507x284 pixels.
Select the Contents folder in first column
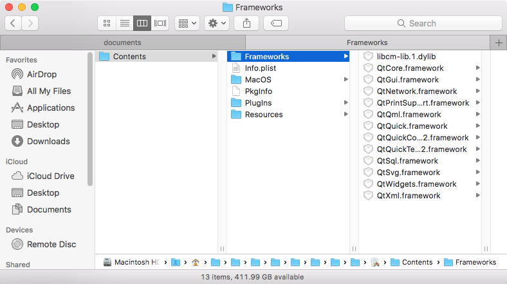(x=156, y=56)
